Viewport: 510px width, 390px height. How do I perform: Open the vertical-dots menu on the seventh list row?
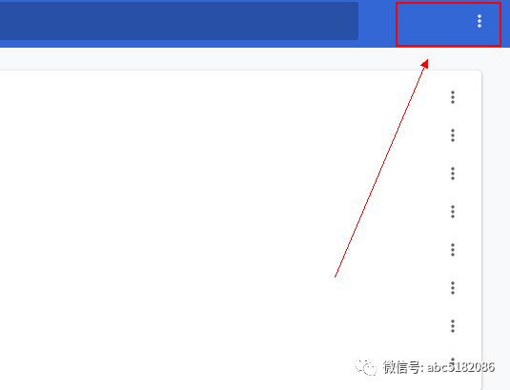(x=453, y=326)
